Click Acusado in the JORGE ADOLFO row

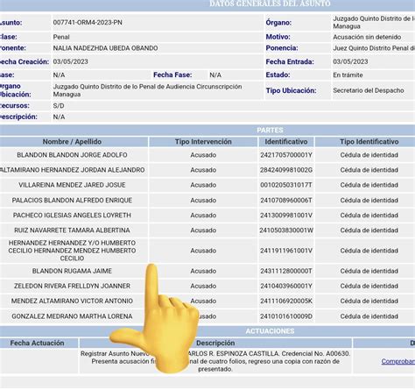tap(203, 155)
